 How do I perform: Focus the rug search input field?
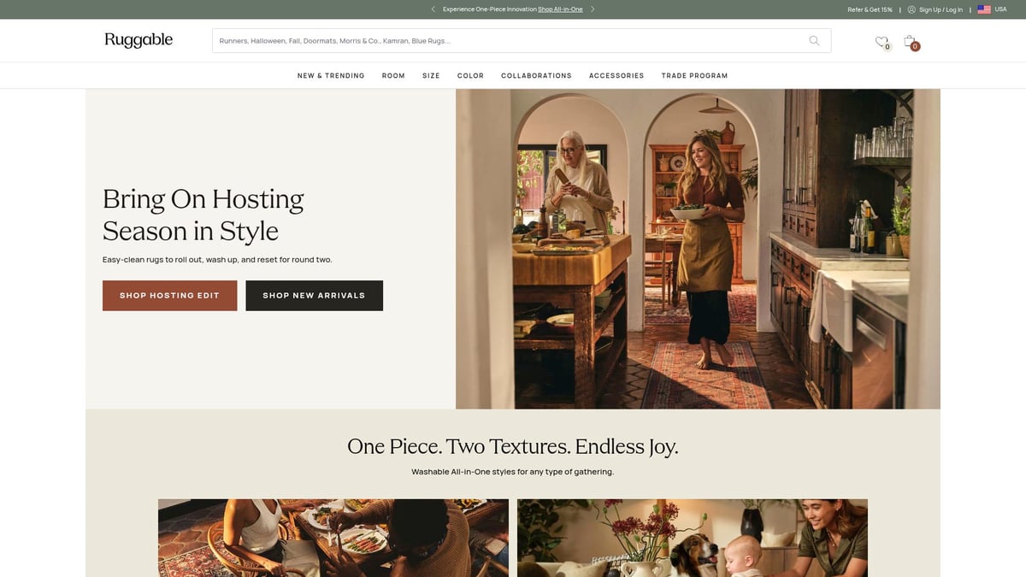click(510, 40)
